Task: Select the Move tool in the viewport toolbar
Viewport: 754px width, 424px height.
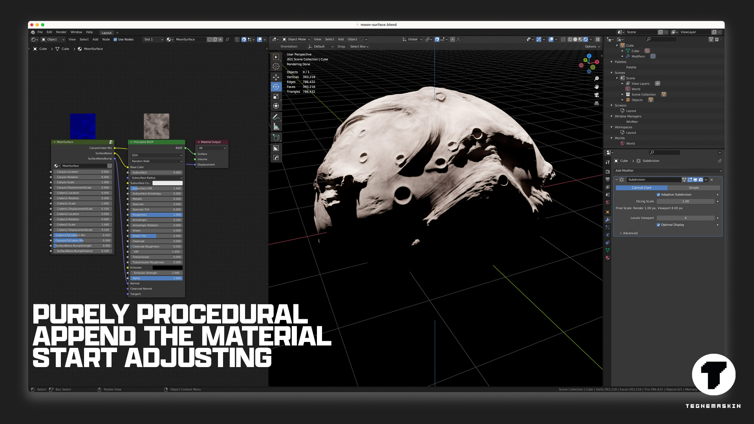Action: (276, 77)
